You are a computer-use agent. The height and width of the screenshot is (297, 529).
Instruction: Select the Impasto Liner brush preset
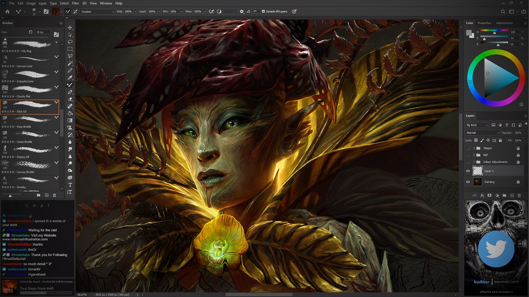tap(30, 77)
